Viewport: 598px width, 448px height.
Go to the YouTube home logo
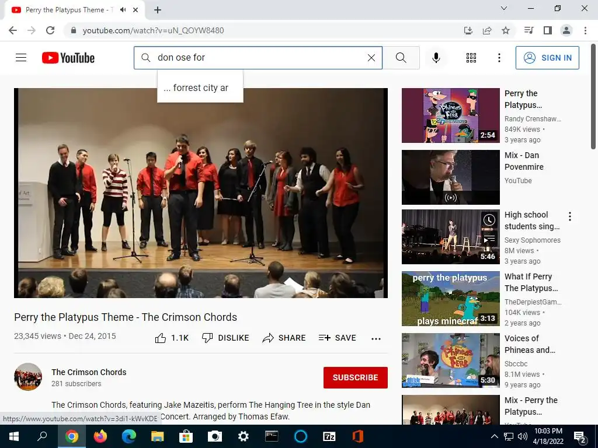point(68,58)
